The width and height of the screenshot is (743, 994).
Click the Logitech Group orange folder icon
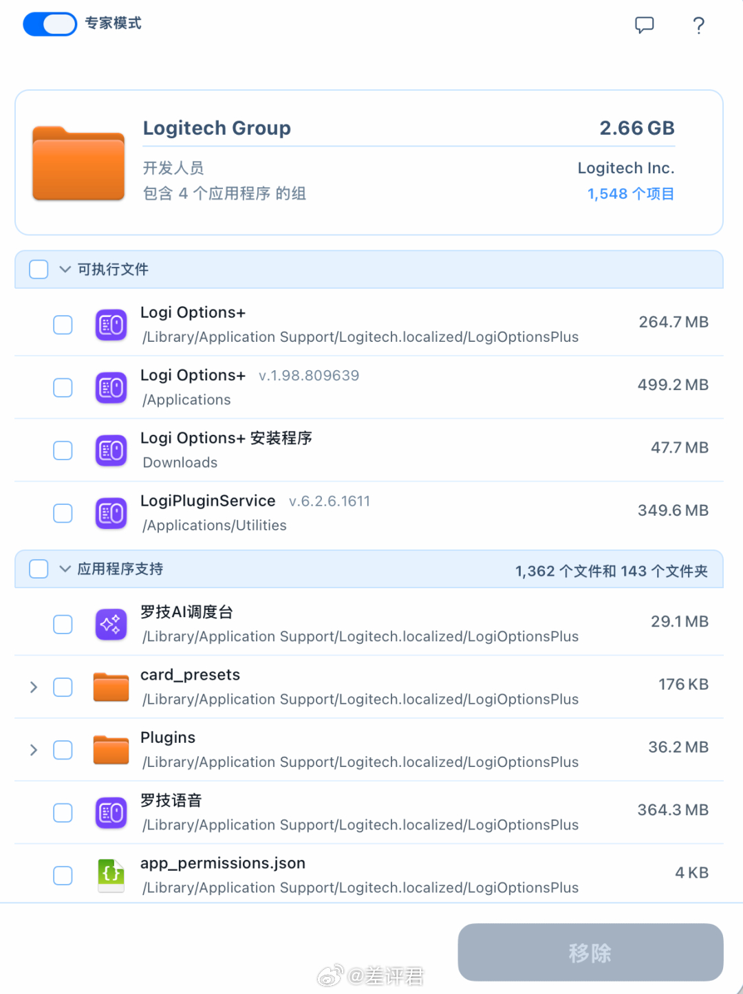coord(78,164)
